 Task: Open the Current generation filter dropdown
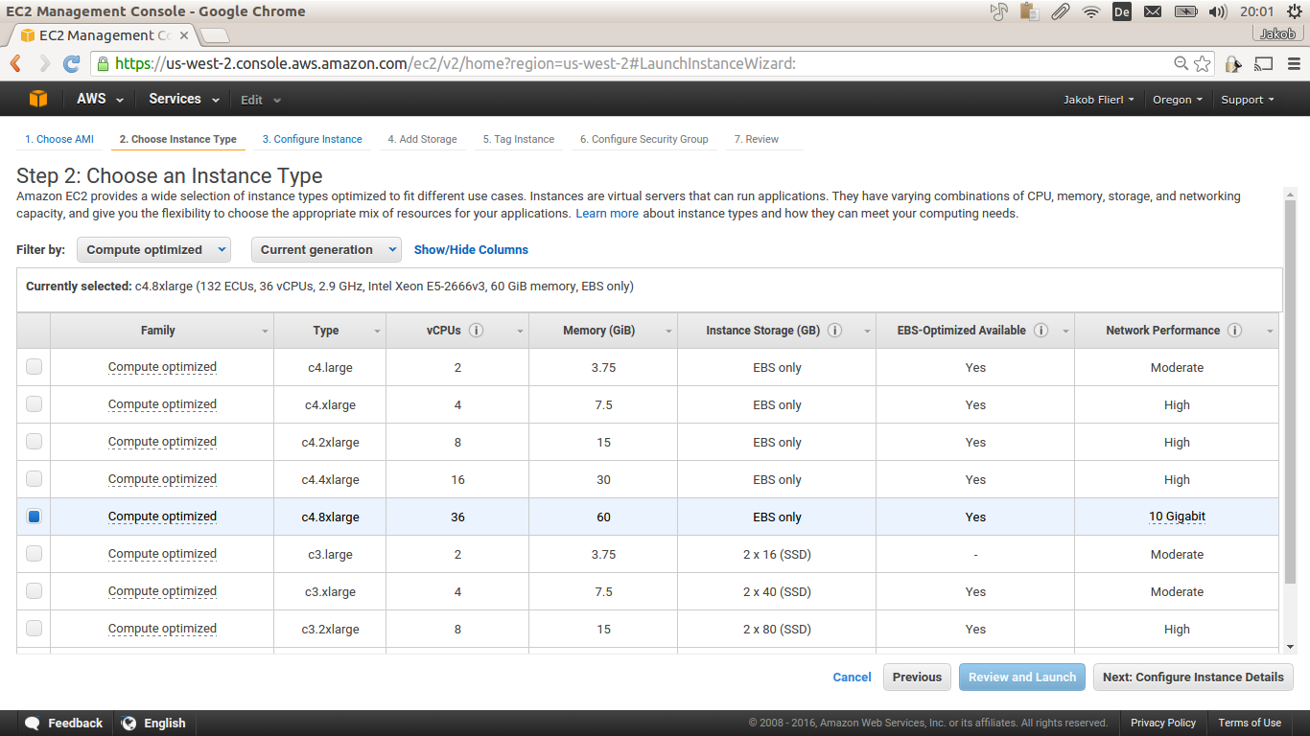point(326,249)
